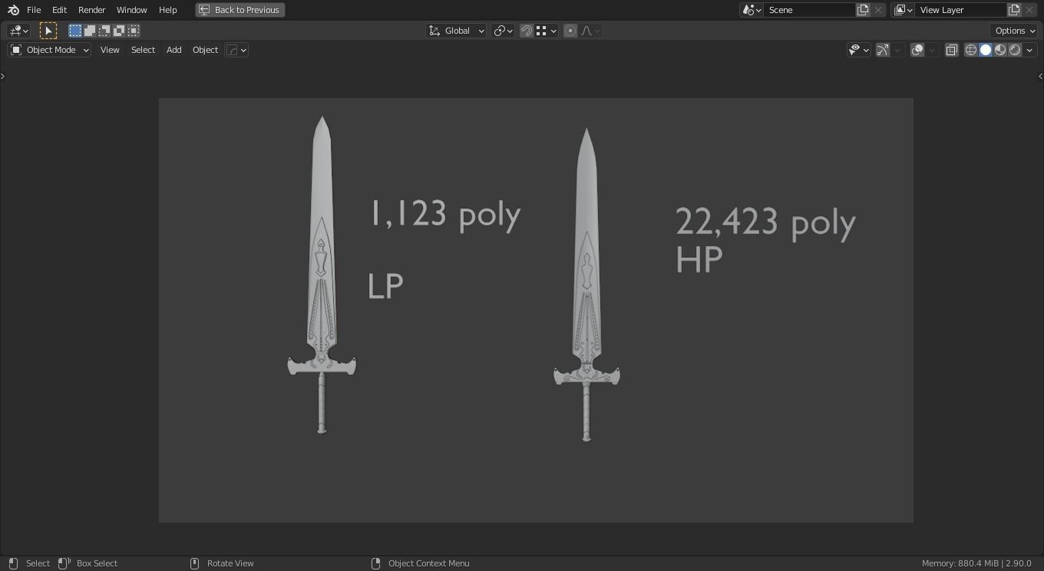Open the Render menu
The image size is (1044, 571).
coord(91,10)
